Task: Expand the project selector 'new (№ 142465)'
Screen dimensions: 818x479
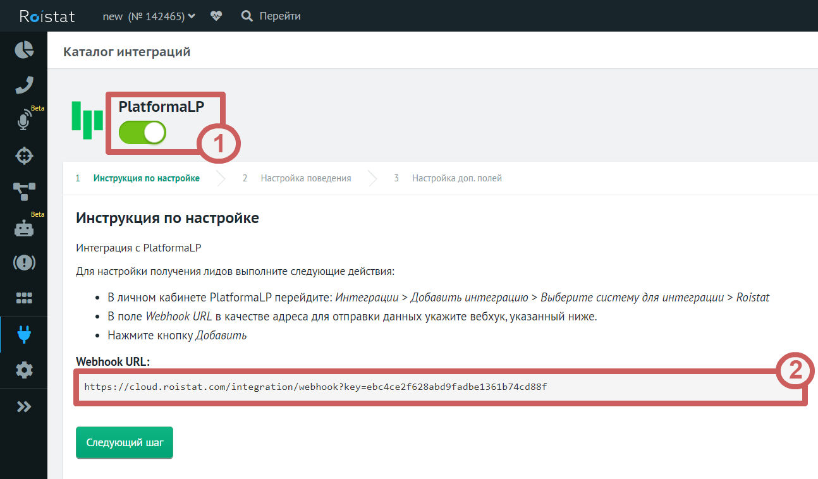Action: click(149, 16)
